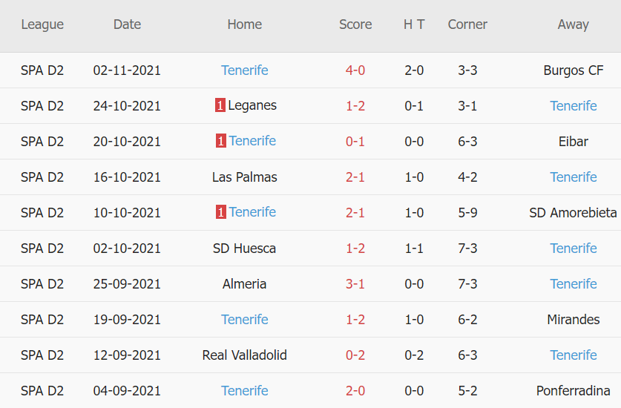Open the Eibar team link
The image size is (621, 408).
573,141
